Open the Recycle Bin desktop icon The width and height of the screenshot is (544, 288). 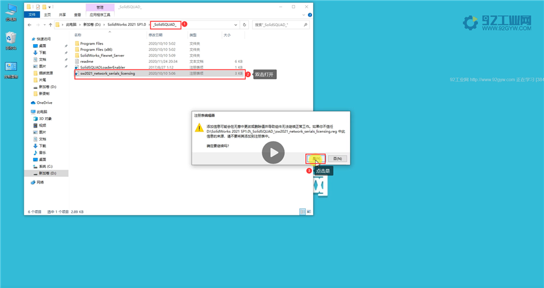pyautogui.click(x=11, y=41)
